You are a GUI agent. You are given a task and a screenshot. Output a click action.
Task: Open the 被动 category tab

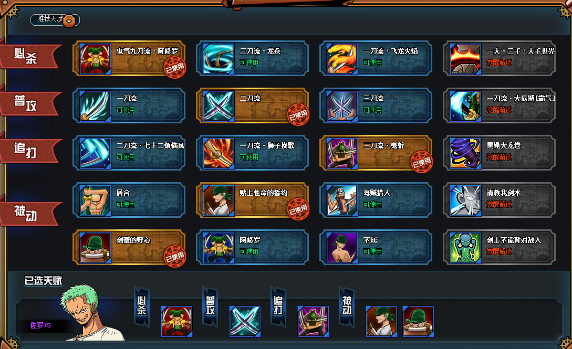coord(30,214)
